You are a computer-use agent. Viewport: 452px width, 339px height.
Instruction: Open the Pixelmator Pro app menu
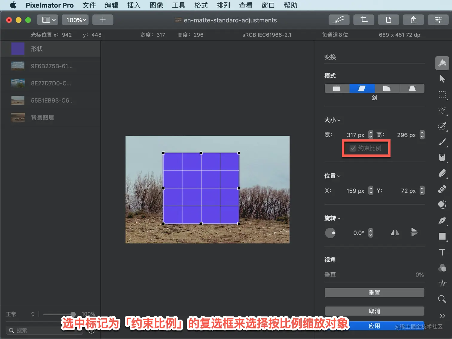(50, 5)
